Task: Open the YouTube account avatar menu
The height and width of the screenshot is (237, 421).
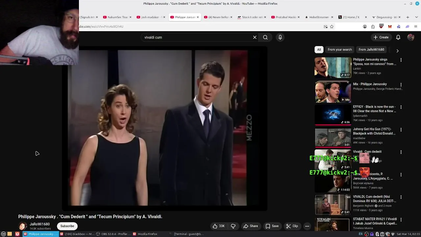Action: click(411, 37)
